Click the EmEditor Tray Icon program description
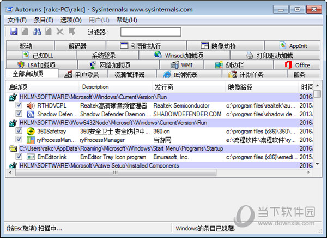327x238 pixels. pos(113,157)
